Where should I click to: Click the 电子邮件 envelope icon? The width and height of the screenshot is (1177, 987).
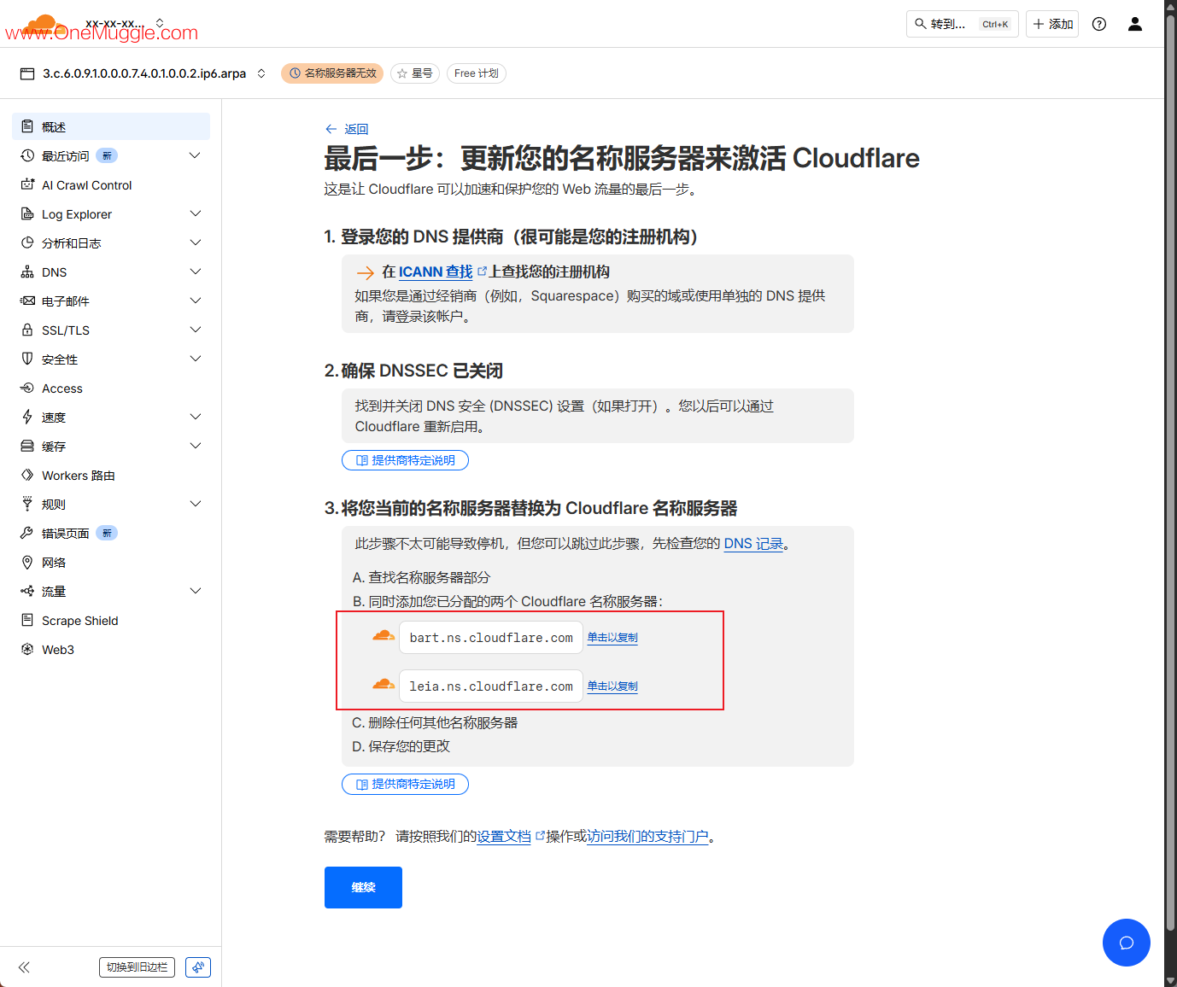click(27, 301)
